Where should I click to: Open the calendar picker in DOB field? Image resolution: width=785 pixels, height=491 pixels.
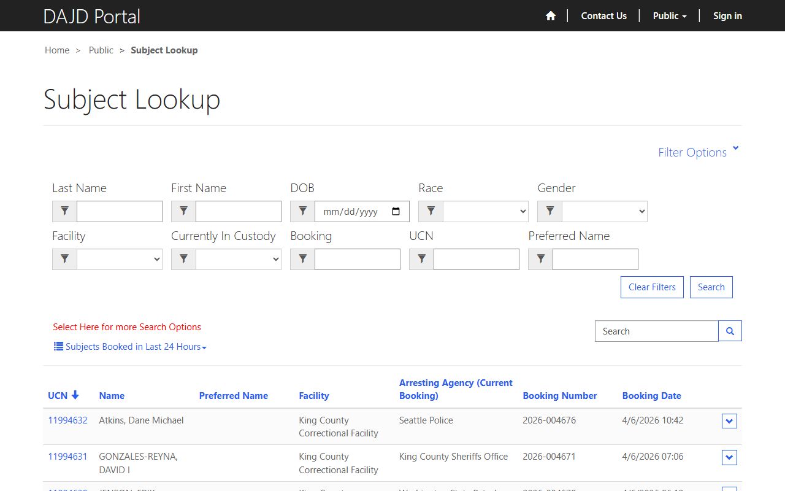(x=396, y=212)
